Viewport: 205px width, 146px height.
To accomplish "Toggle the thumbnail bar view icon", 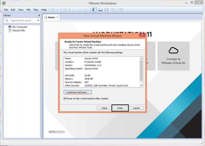I will point(100,10).
